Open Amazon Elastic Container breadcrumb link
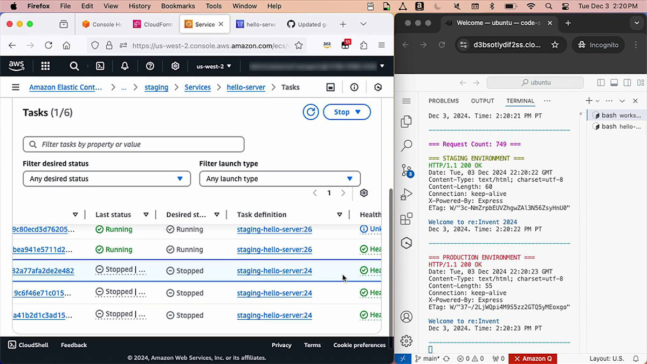 (65, 87)
